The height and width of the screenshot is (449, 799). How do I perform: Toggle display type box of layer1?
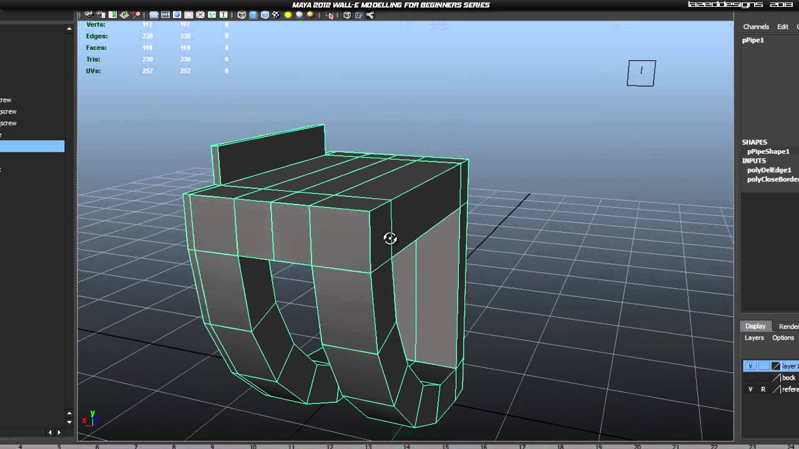coord(764,366)
